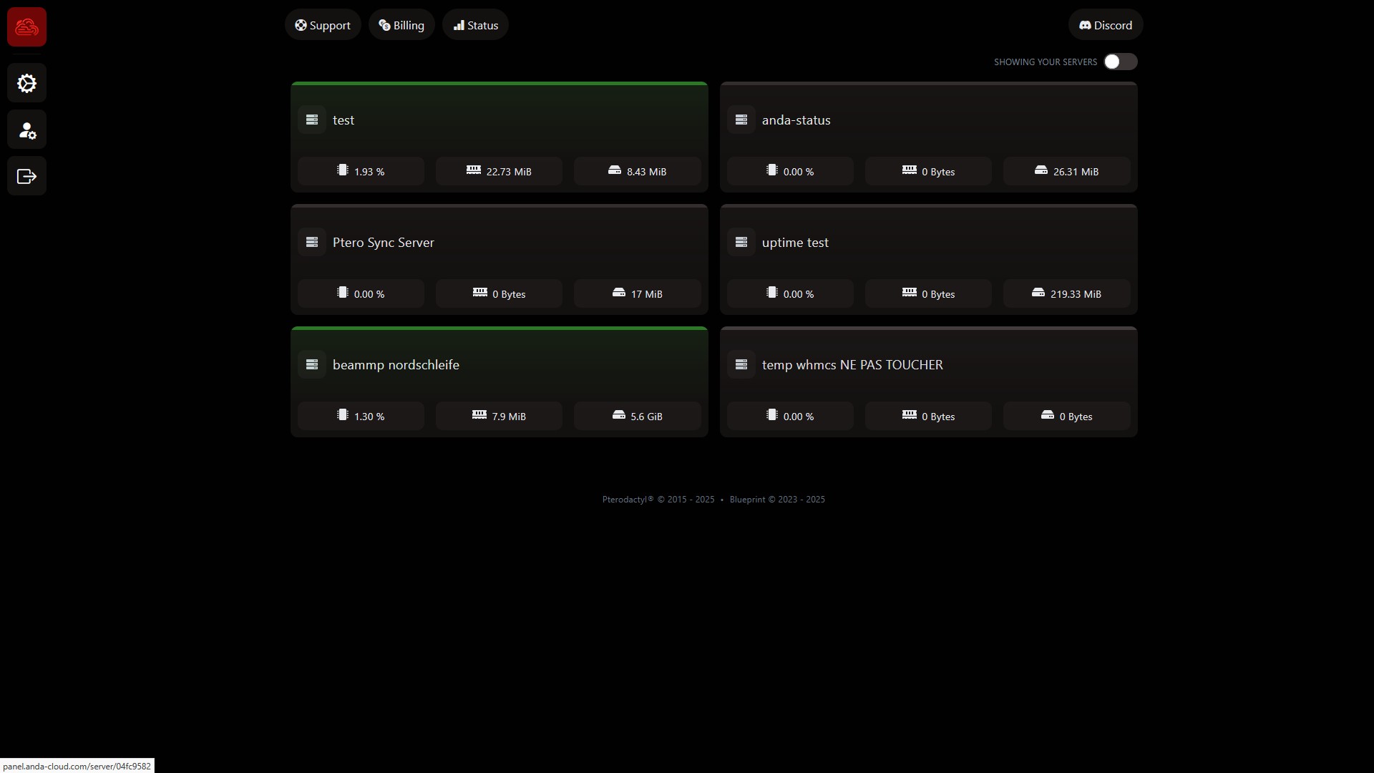Click server icon beside beammp nordschleife
This screenshot has height=773, width=1374.
(312, 365)
